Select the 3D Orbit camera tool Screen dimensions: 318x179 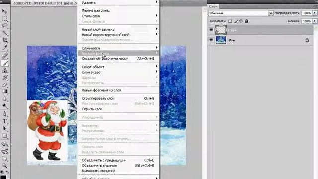[4, 151]
